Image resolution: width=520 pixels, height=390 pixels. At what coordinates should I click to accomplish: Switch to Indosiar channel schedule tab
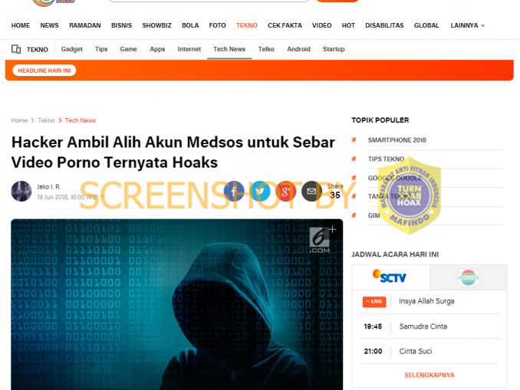(469, 277)
